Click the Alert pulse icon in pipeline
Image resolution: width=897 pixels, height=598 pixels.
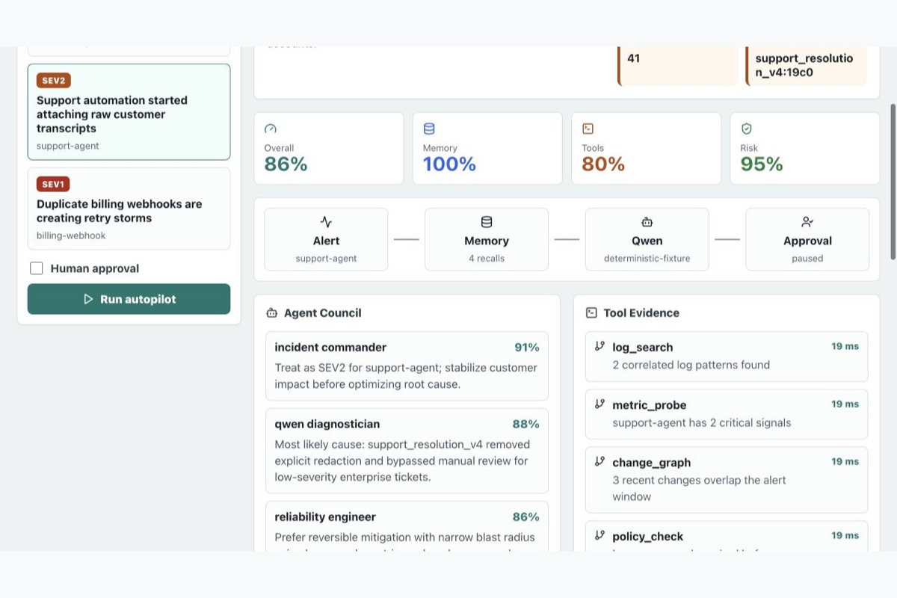[x=326, y=222]
